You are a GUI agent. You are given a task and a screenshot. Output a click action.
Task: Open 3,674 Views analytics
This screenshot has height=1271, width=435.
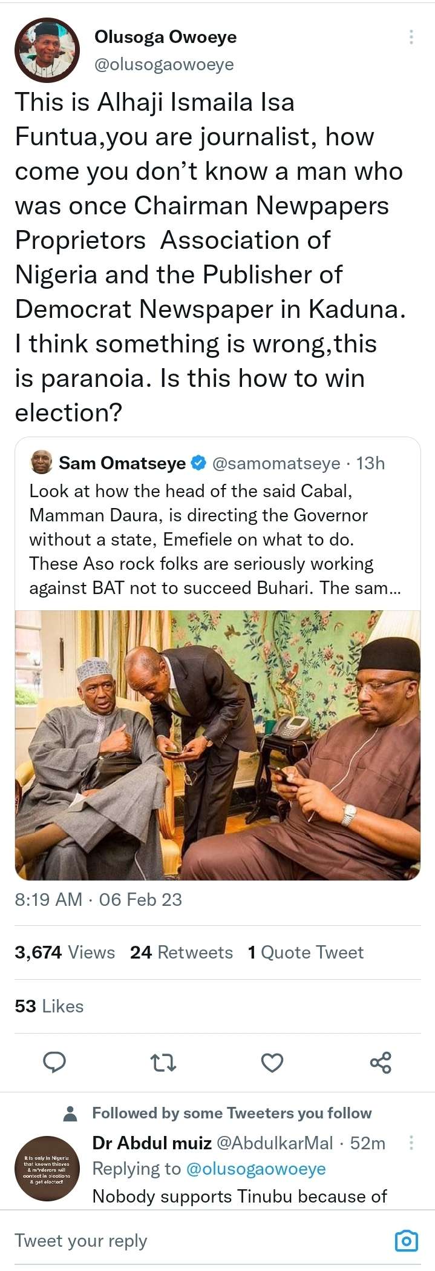(x=65, y=952)
